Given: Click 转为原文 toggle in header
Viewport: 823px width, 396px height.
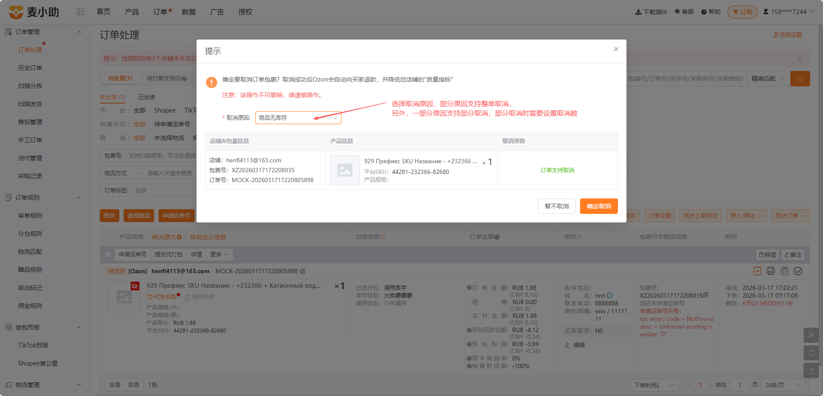Looking at the screenshot, I should 167,237.
